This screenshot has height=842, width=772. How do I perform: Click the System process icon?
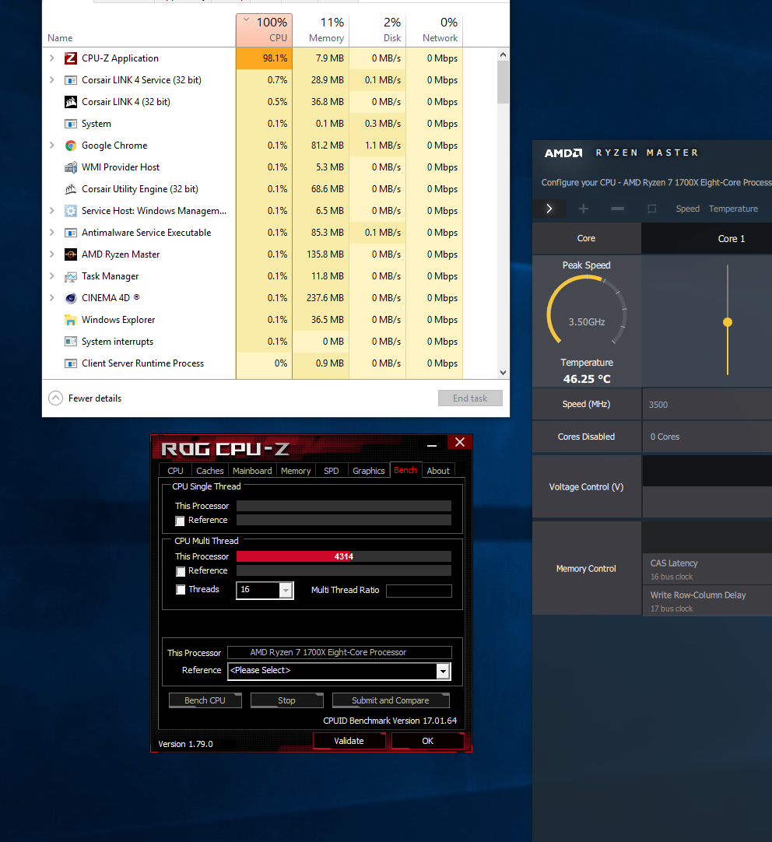(70, 124)
